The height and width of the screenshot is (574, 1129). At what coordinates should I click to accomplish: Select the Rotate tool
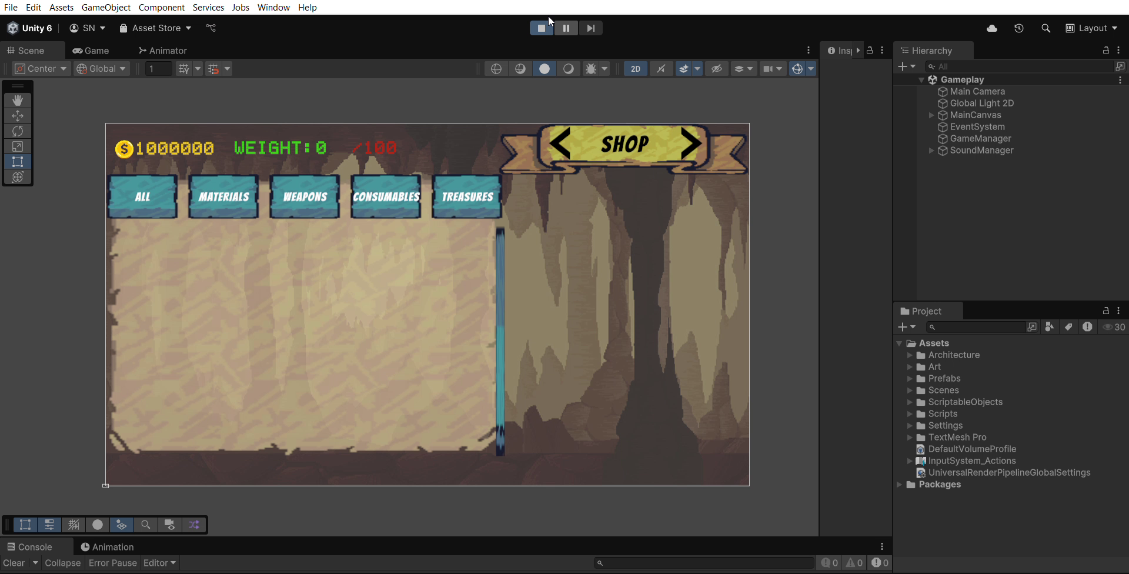pyautogui.click(x=18, y=131)
